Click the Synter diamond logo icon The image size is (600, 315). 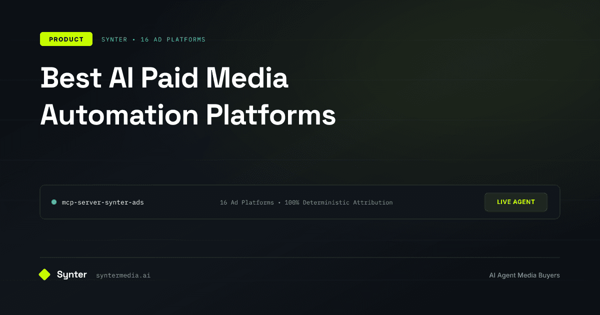[x=44, y=274]
